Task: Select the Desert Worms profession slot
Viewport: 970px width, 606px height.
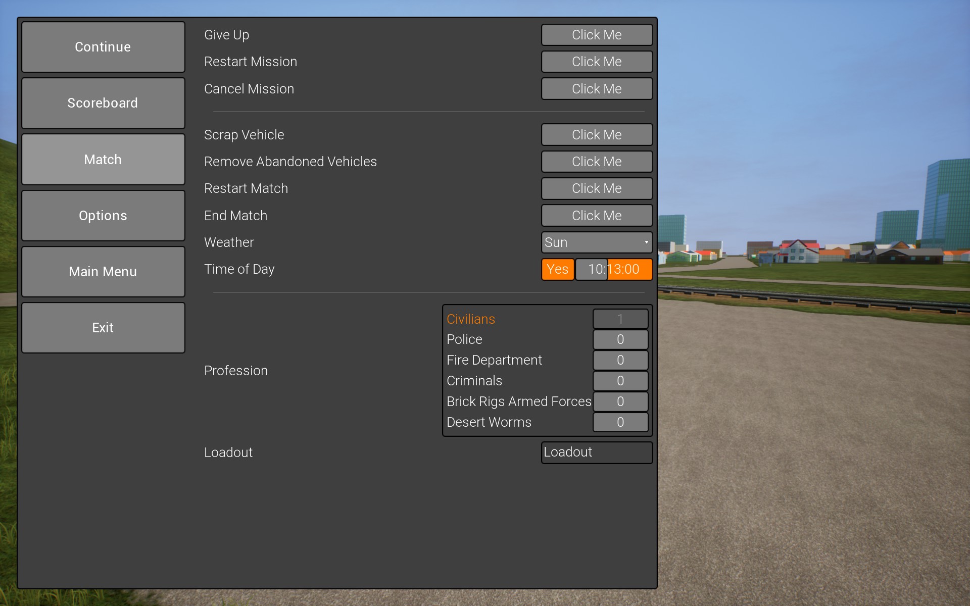Action: tap(620, 422)
